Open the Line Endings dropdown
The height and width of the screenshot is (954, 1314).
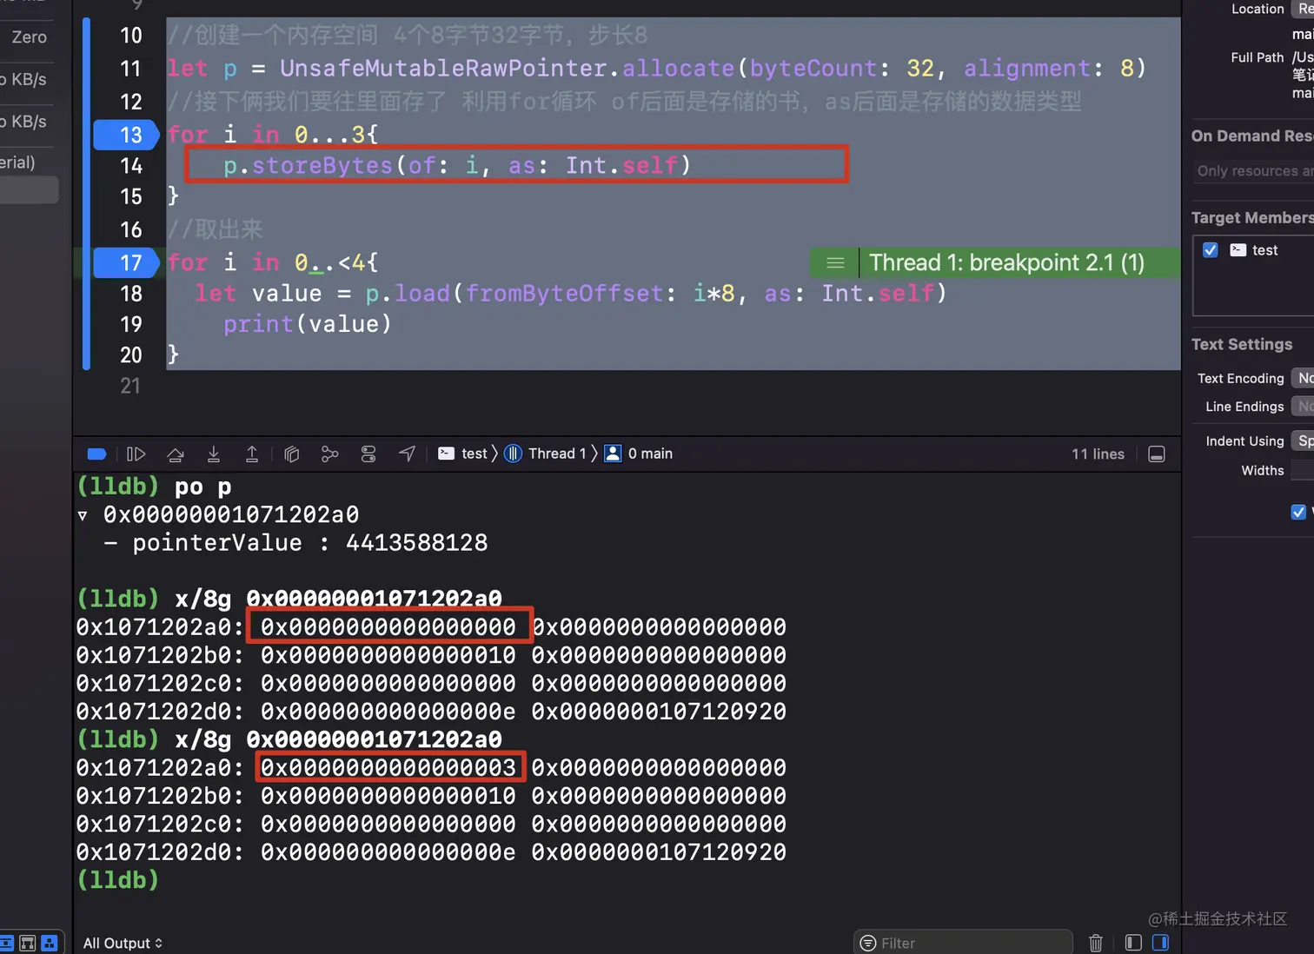point(1302,406)
